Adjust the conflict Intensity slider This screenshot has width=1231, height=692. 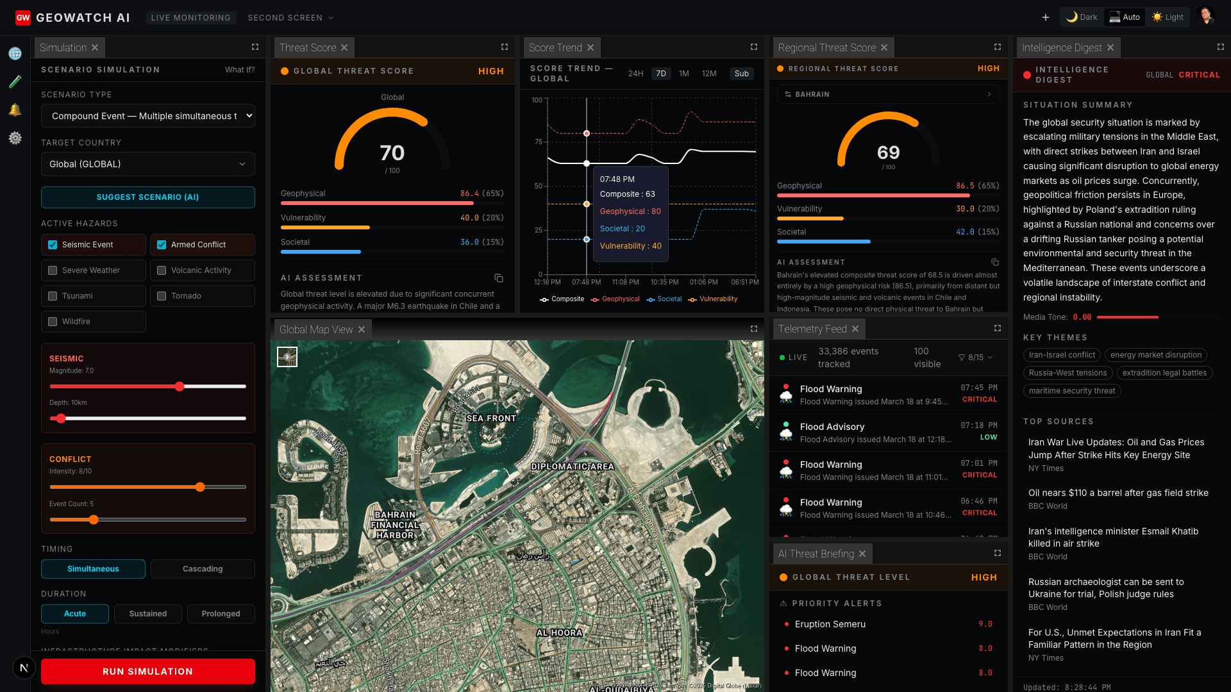(148, 487)
